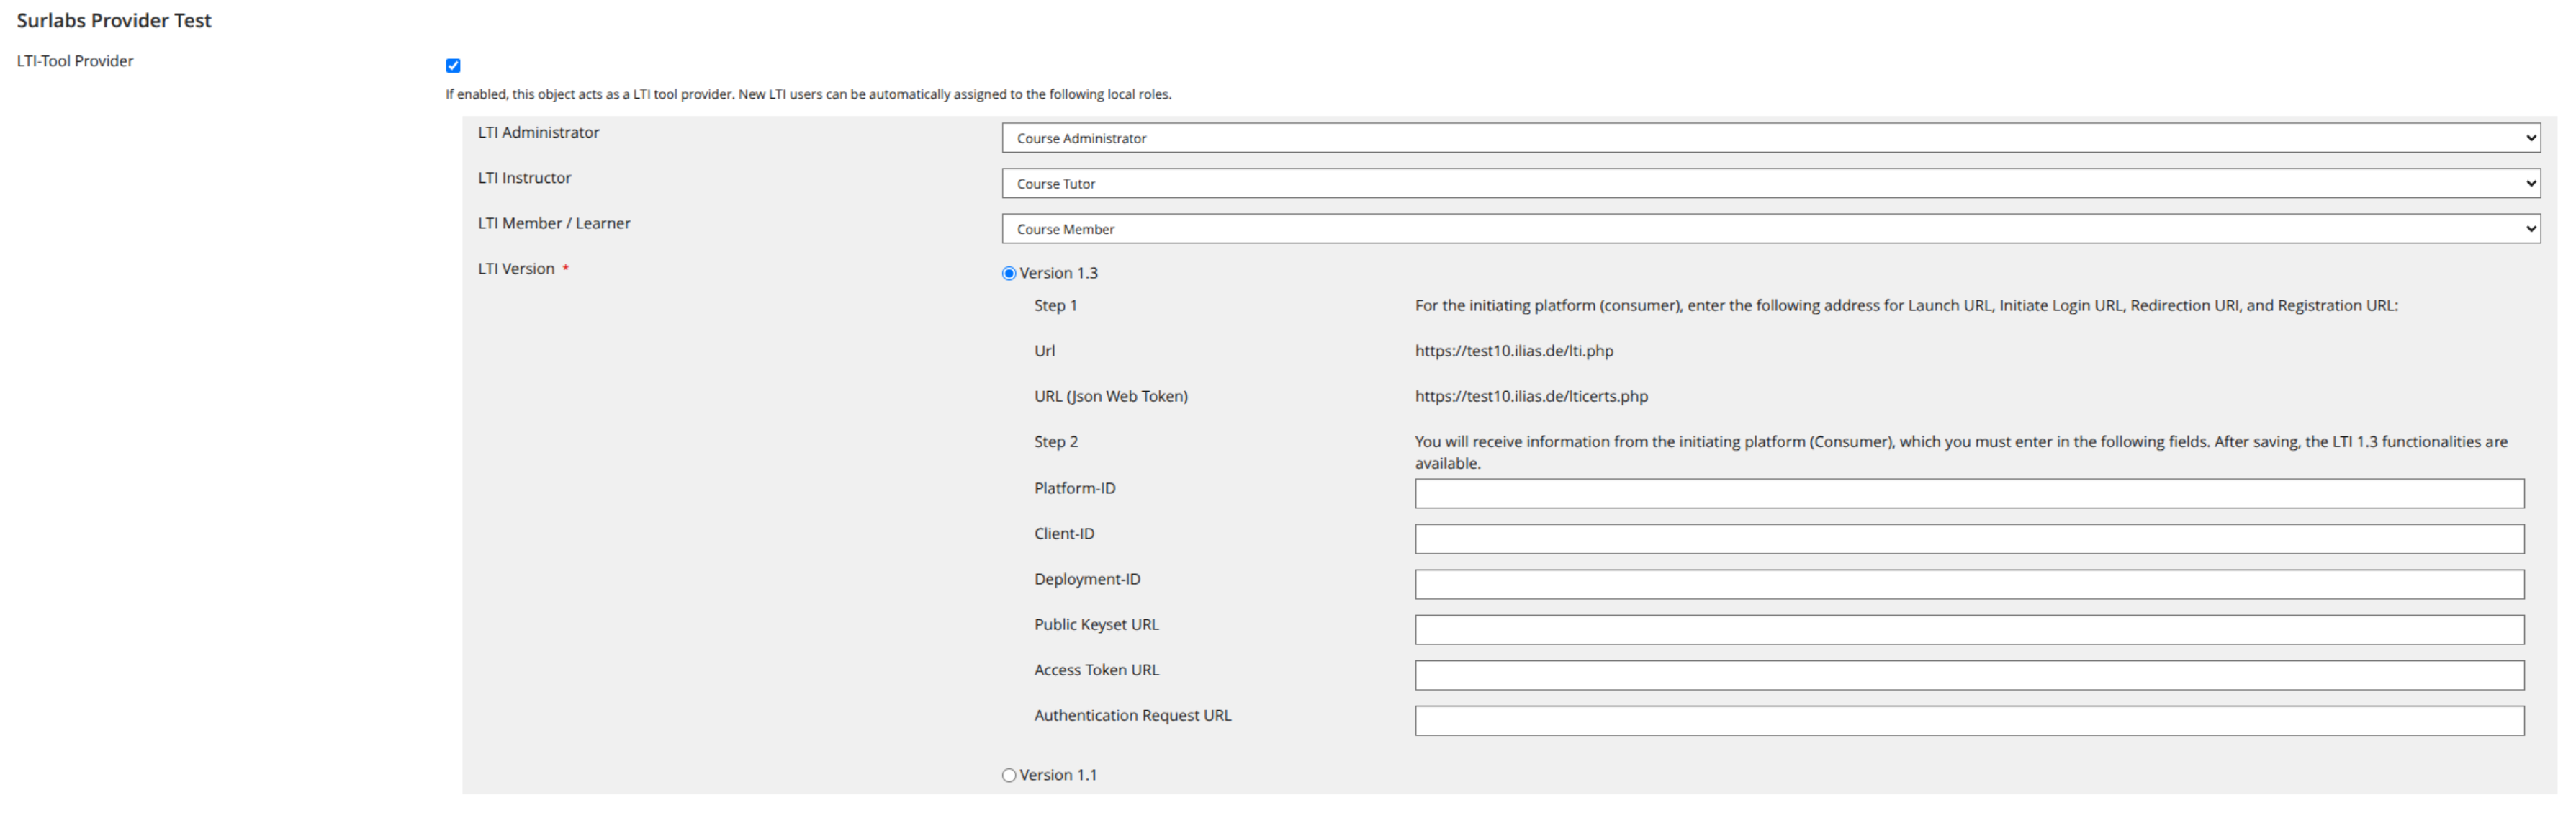Click the Client-ID label
The height and width of the screenshot is (813, 2576).
coord(1064,534)
